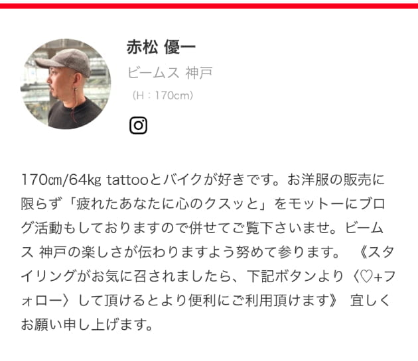
Task: Click the height label (H：170cm)
Action: [163, 95]
